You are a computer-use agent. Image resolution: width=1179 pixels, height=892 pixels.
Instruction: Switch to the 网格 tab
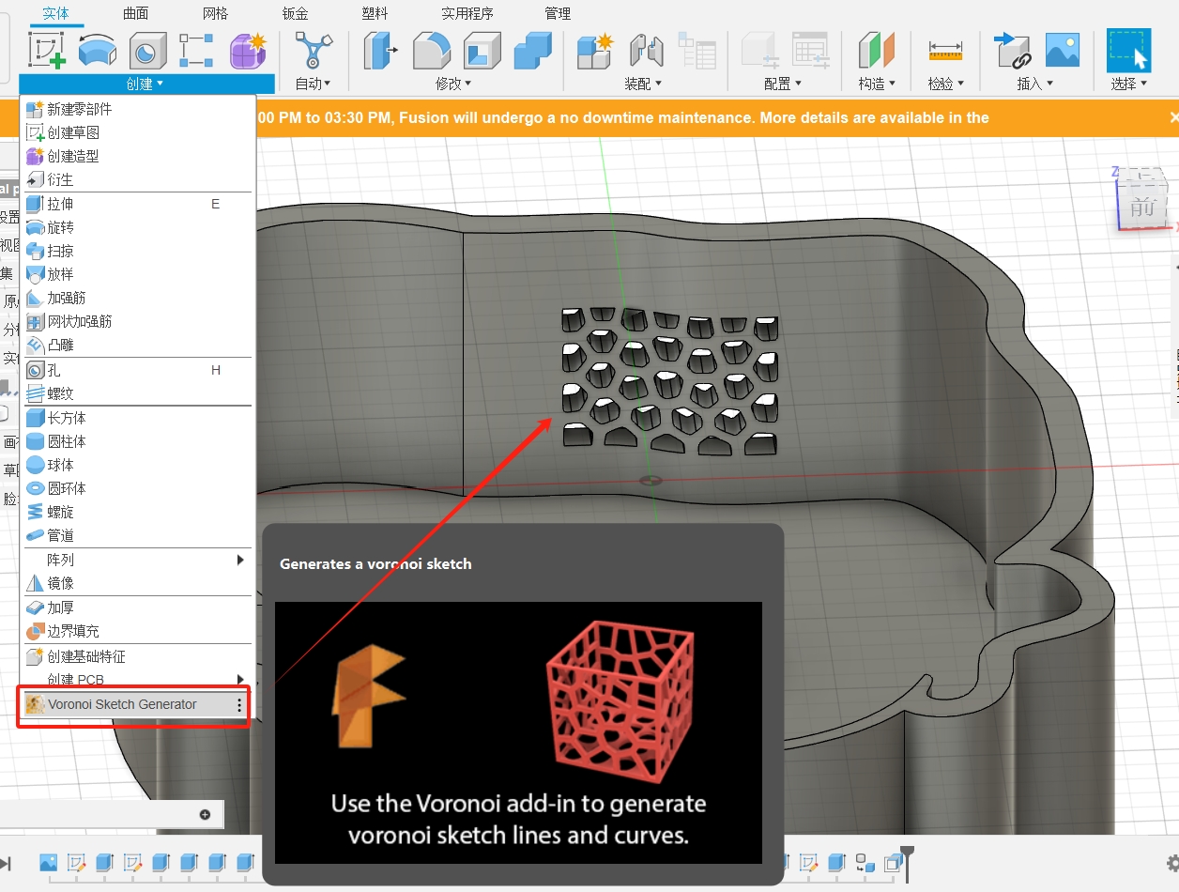[216, 13]
